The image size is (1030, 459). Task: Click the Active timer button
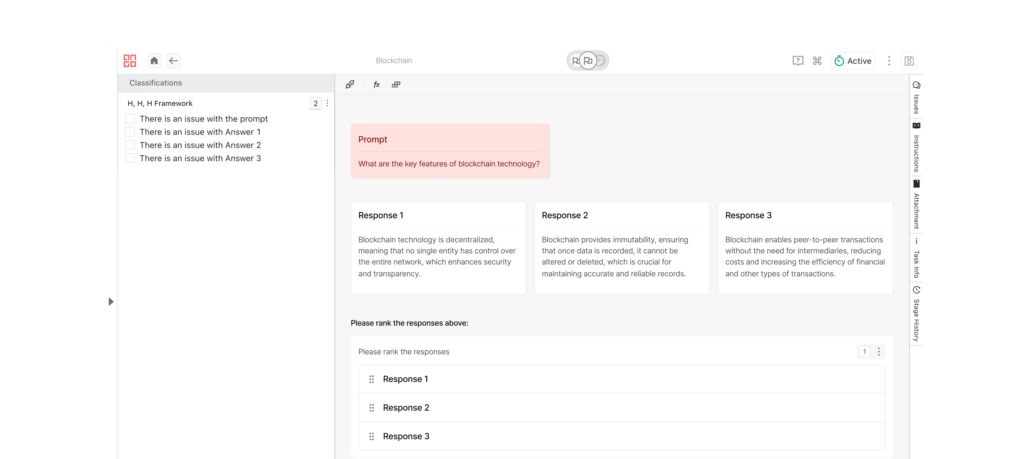pyautogui.click(x=853, y=61)
